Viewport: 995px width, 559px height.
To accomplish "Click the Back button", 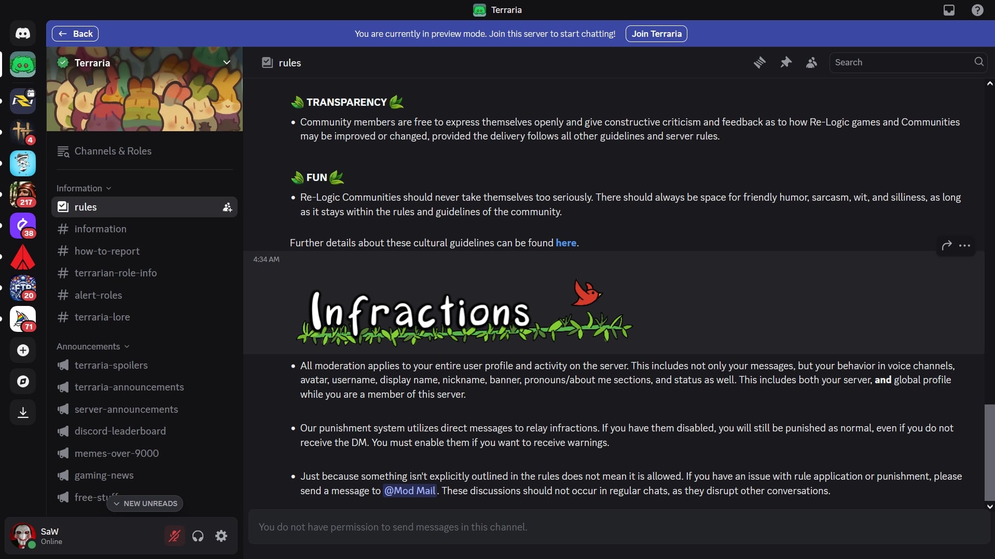I will (x=75, y=34).
